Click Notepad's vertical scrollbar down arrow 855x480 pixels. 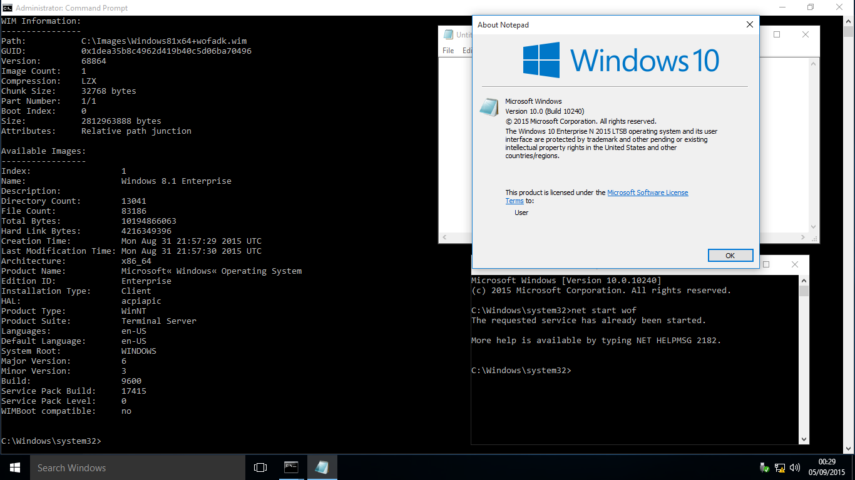(814, 227)
